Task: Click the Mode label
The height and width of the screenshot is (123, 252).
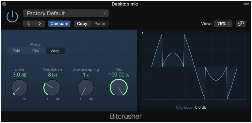Action: click(36, 44)
